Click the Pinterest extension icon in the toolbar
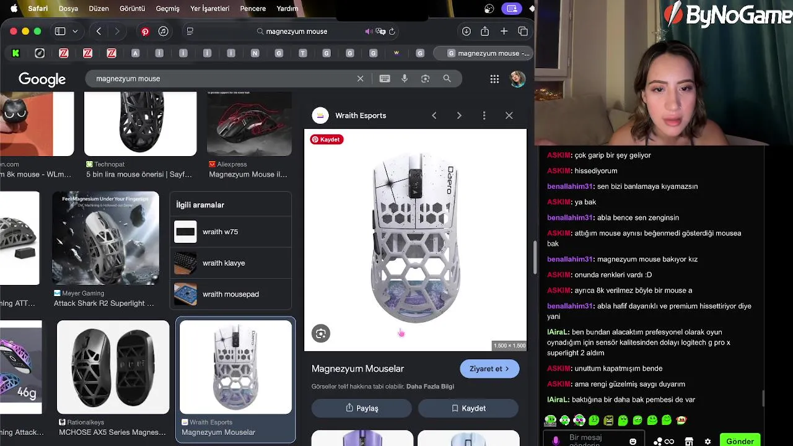 click(x=145, y=32)
